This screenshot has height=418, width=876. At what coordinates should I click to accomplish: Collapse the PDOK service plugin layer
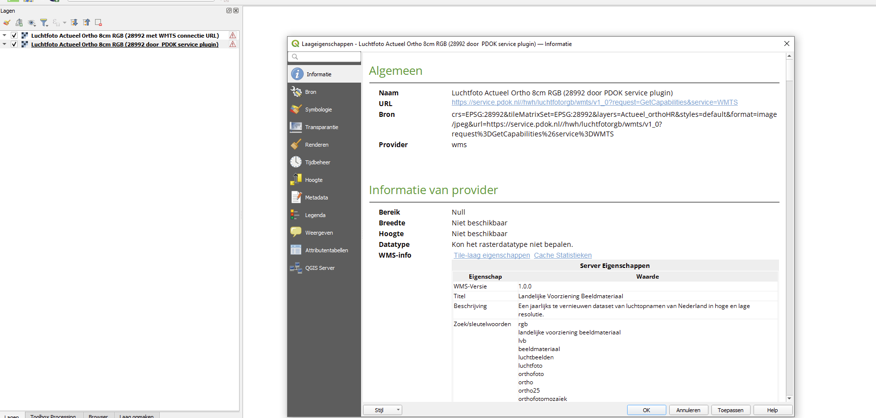coord(4,44)
